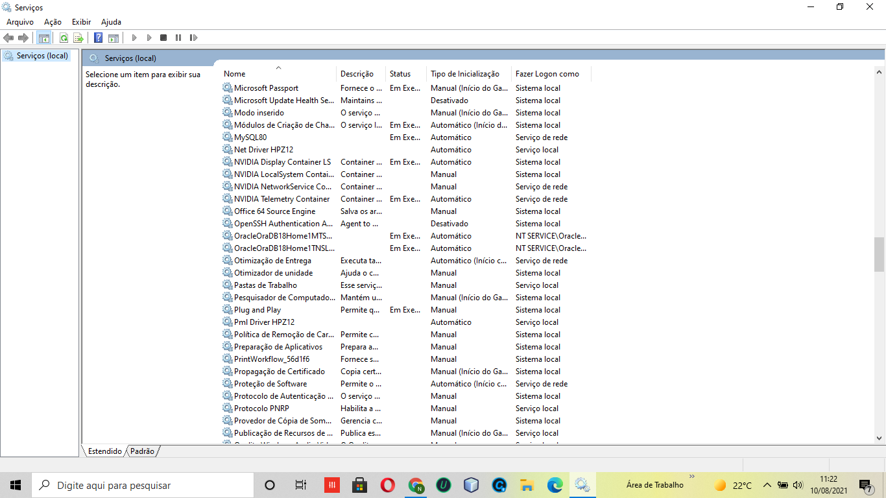Sort by the Nome column header
Image resolution: width=886 pixels, height=498 pixels.
pyautogui.click(x=278, y=74)
